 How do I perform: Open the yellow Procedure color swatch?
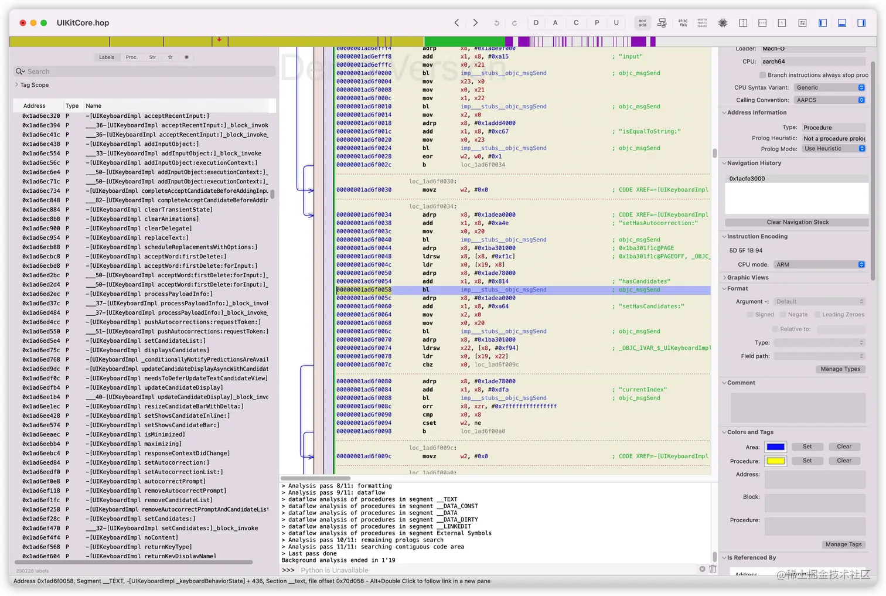pos(776,461)
